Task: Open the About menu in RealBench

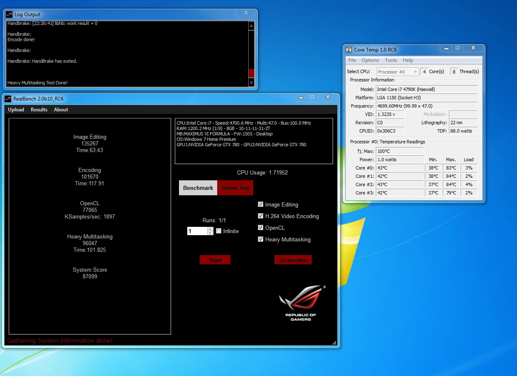Action: (x=61, y=110)
